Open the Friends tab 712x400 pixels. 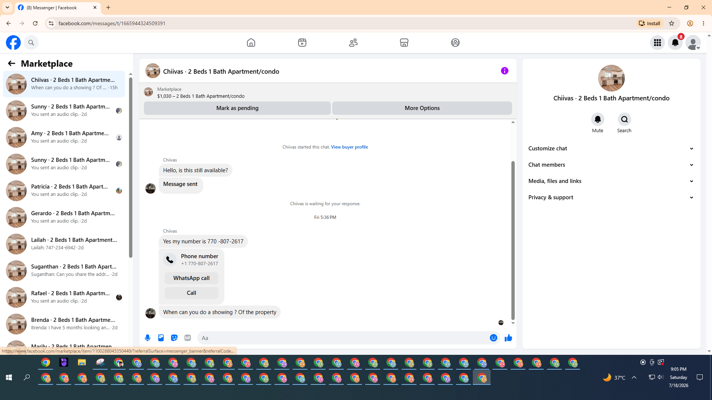(353, 43)
